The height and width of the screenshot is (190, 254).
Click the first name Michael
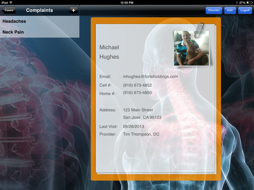109,47
